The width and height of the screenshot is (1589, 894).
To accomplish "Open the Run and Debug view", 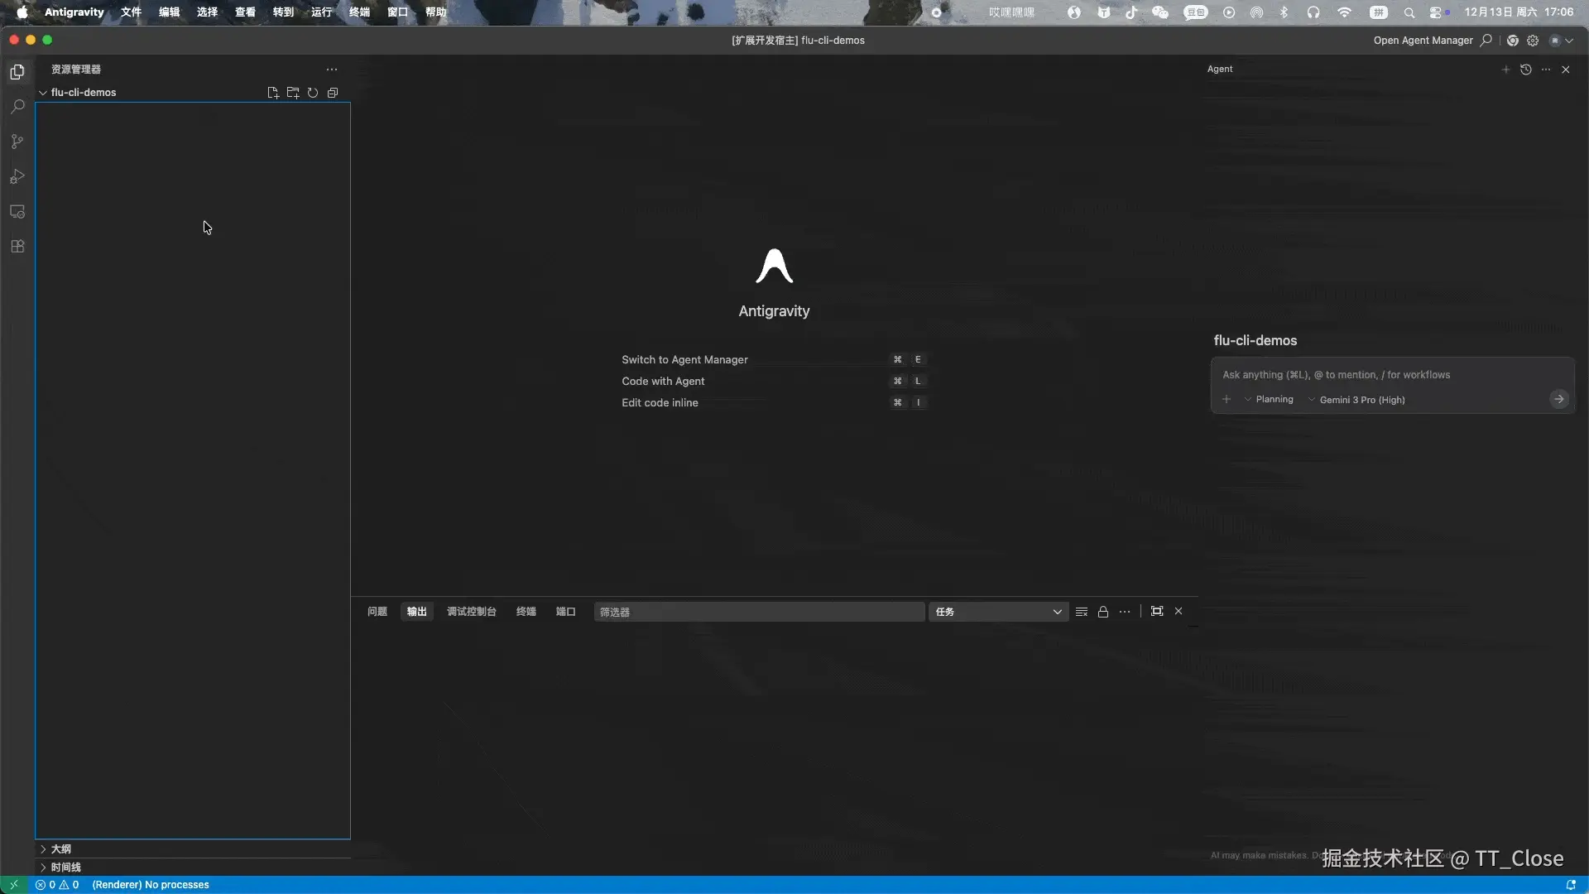I will [x=17, y=176].
